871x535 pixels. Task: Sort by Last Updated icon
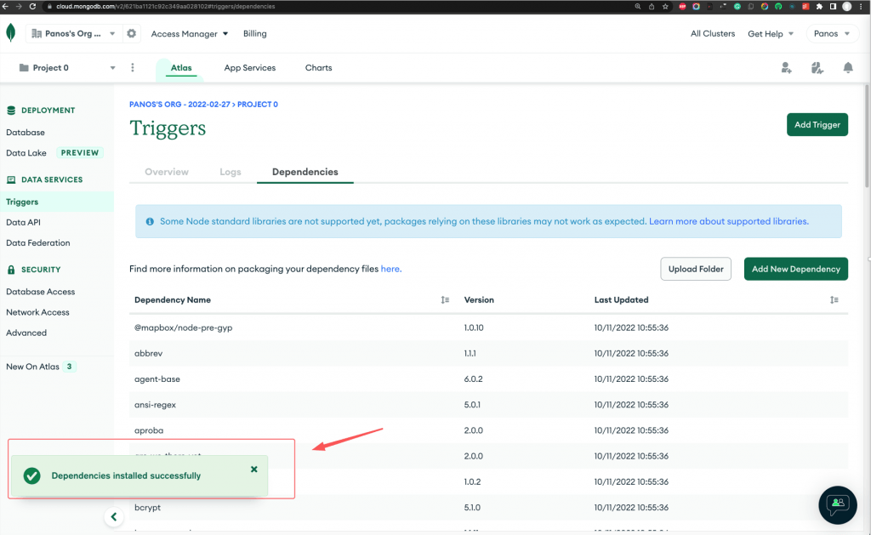tap(834, 300)
